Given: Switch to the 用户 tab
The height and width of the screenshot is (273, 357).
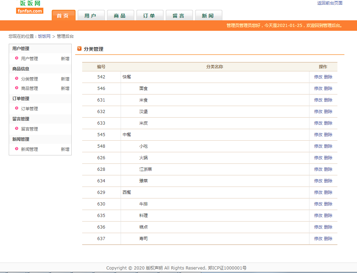Looking at the screenshot, I should point(91,15).
